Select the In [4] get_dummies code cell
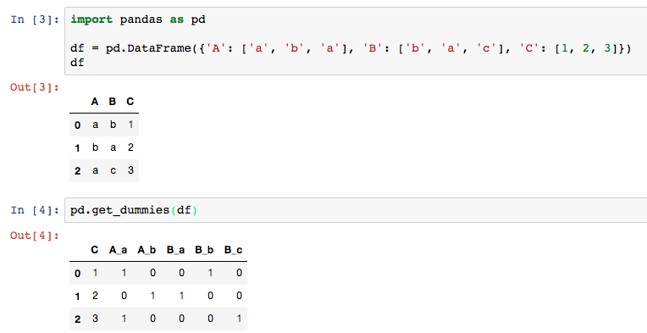The height and width of the screenshot is (333, 647). click(x=356, y=210)
